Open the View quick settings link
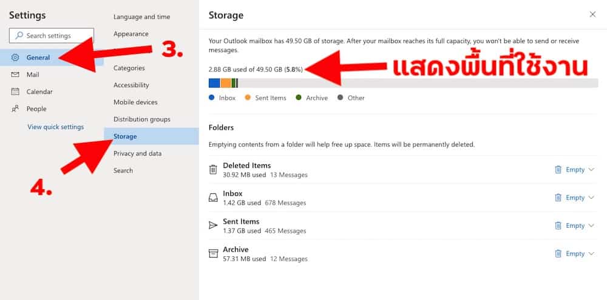This screenshot has height=300, width=607. pyautogui.click(x=55, y=127)
